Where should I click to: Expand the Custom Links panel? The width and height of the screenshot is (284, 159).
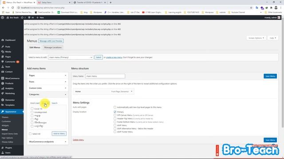click(47, 88)
